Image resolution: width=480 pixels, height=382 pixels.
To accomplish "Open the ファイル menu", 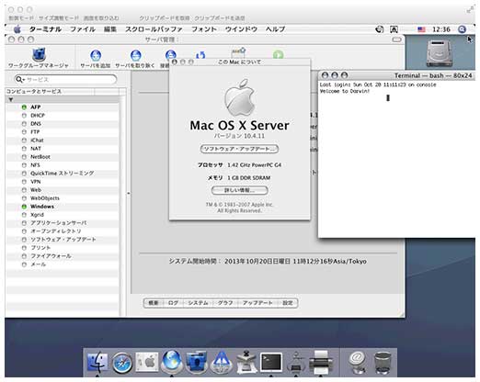I will pyautogui.click(x=83, y=29).
